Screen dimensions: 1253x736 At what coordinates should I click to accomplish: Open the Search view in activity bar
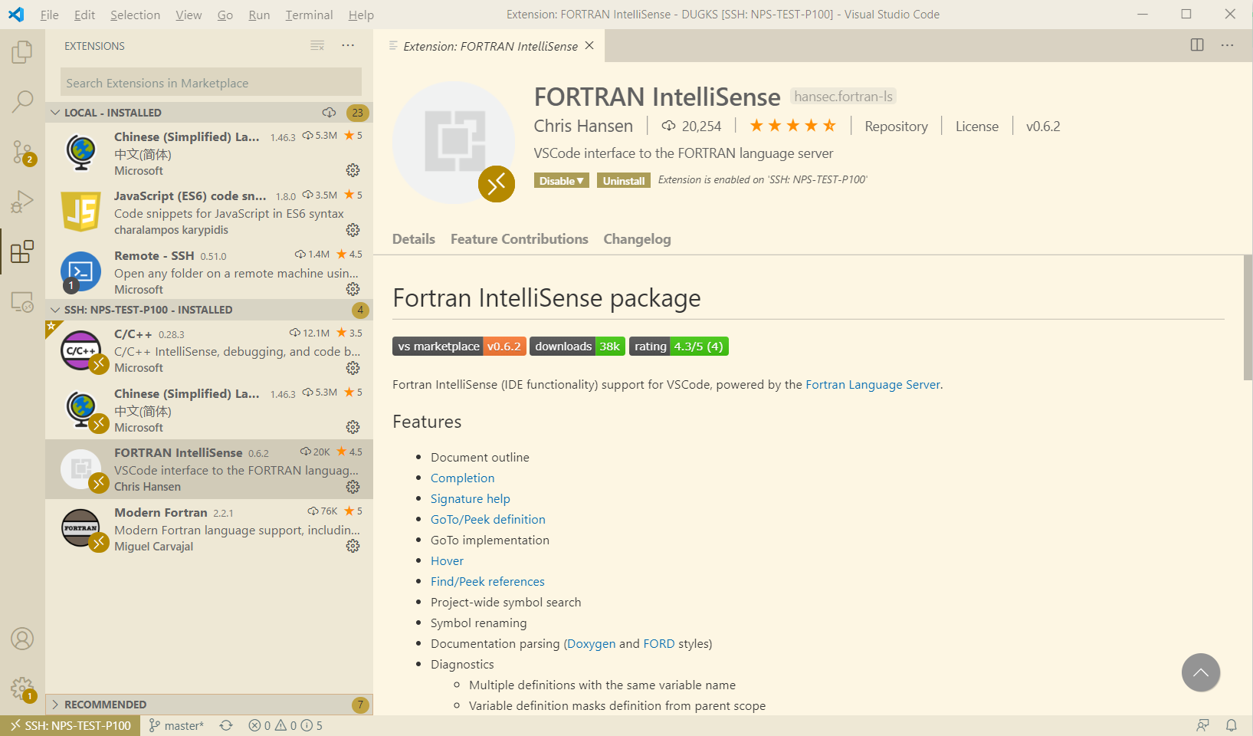(22, 101)
